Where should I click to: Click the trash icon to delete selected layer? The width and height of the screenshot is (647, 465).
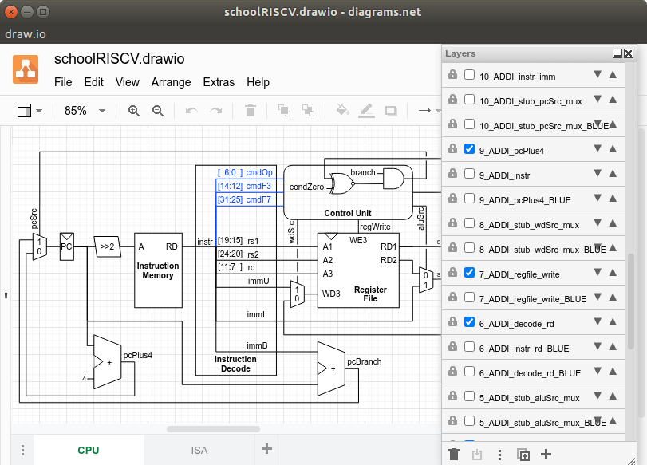(x=453, y=454)
